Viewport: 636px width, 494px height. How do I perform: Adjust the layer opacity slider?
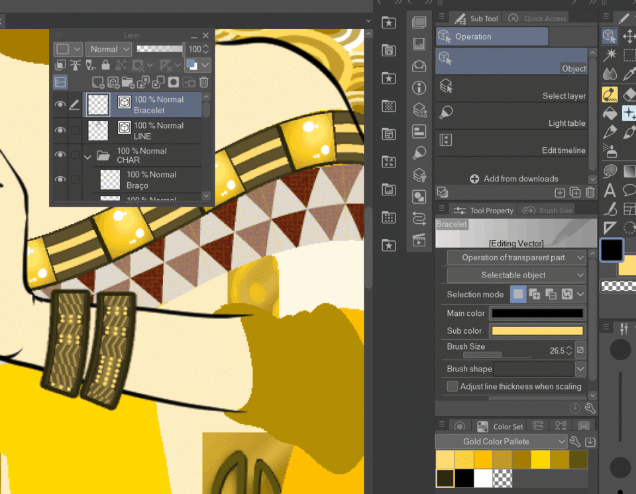(160, 49)
